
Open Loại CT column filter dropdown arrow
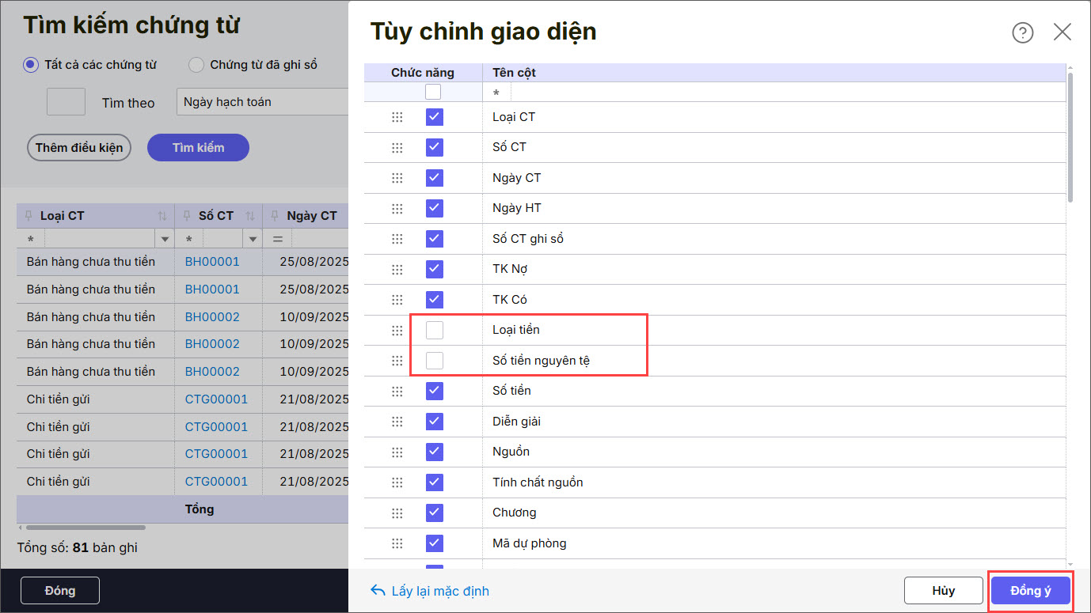[165, 239]
